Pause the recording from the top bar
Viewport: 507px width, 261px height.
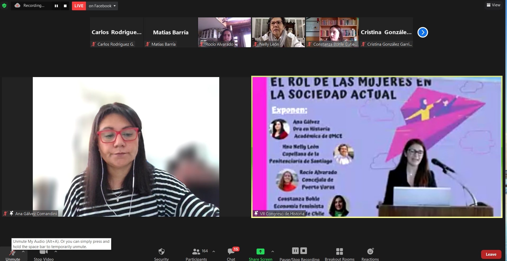56,6
